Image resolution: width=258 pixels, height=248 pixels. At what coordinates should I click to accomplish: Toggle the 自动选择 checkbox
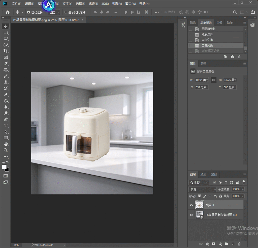coord(28,12)
